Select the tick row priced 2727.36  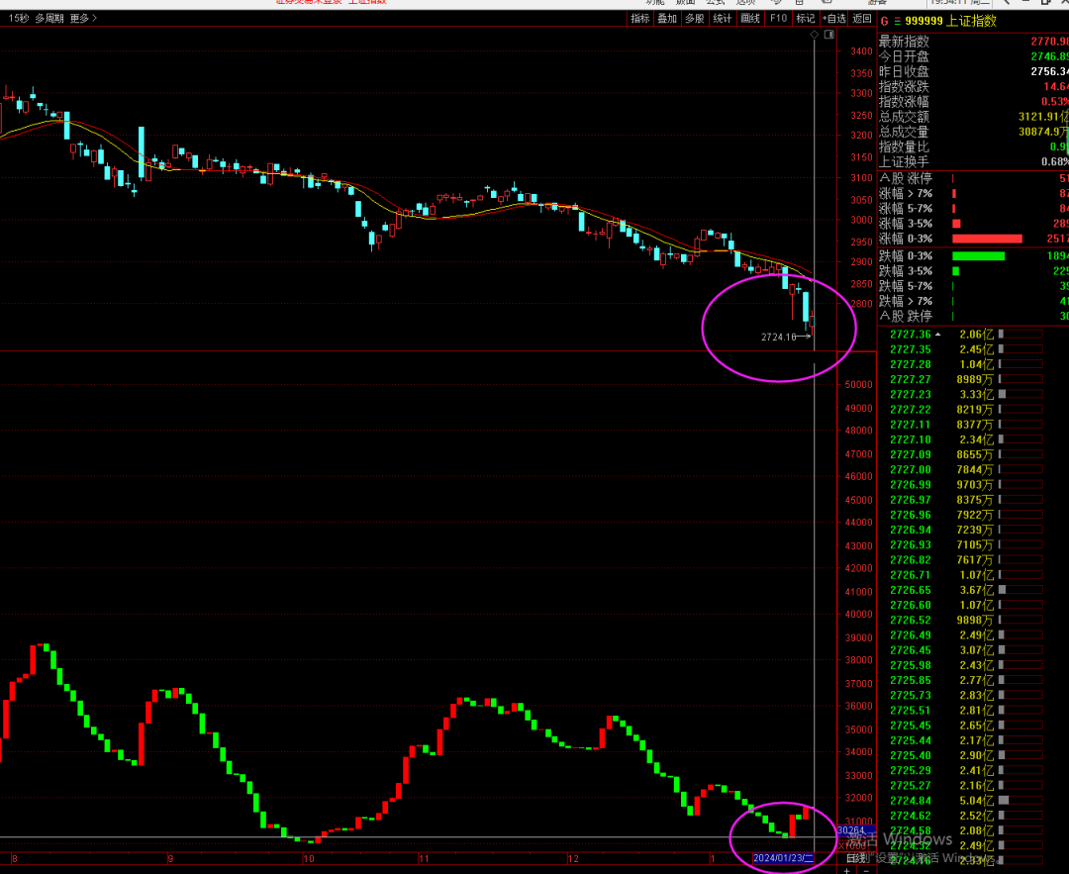[973, 334]
